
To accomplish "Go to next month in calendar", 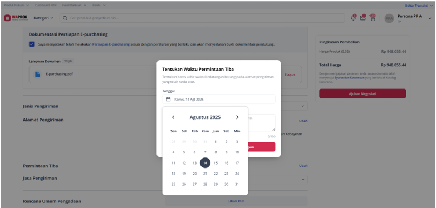I will pyautogui.click(x=237, y=117).
